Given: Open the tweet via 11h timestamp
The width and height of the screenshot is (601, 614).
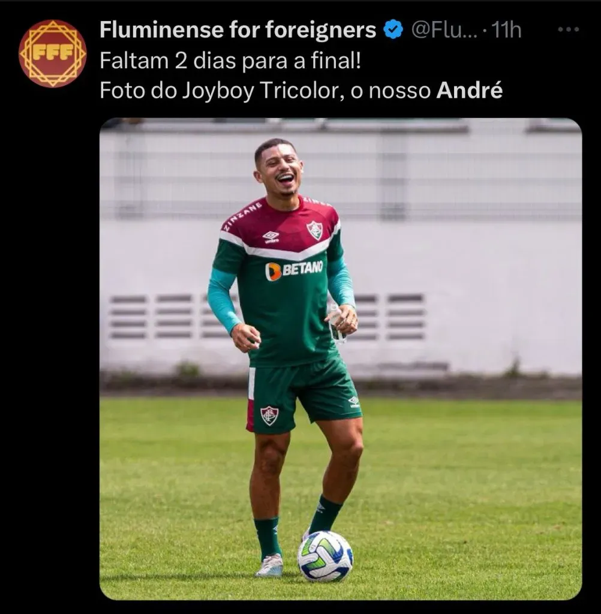Looking at the screenshot, I should pos(506,30).
